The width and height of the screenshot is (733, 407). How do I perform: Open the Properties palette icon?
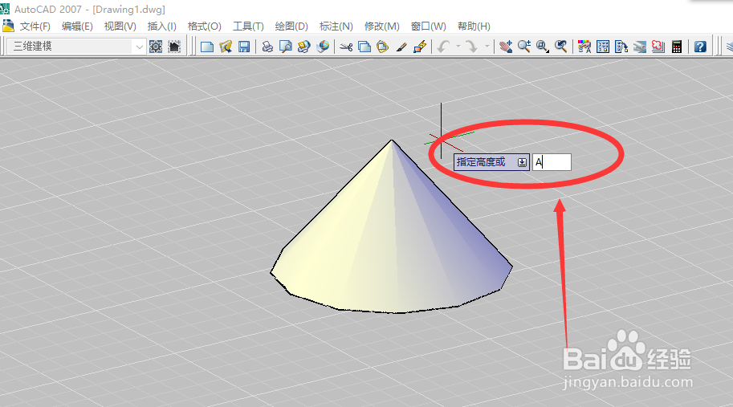584,47
